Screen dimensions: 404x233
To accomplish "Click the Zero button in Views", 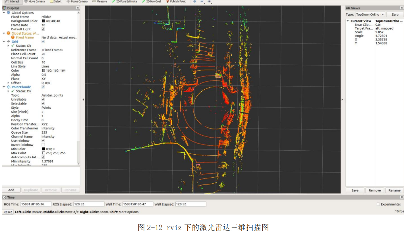I will click(395, 14).
